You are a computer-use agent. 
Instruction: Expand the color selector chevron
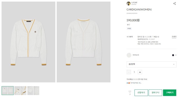click(176, 55)
